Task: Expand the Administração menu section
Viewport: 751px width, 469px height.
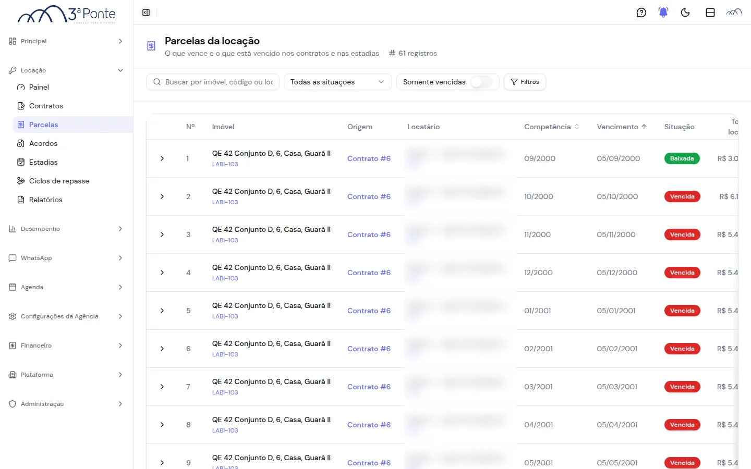Action: tap(66, 404)
